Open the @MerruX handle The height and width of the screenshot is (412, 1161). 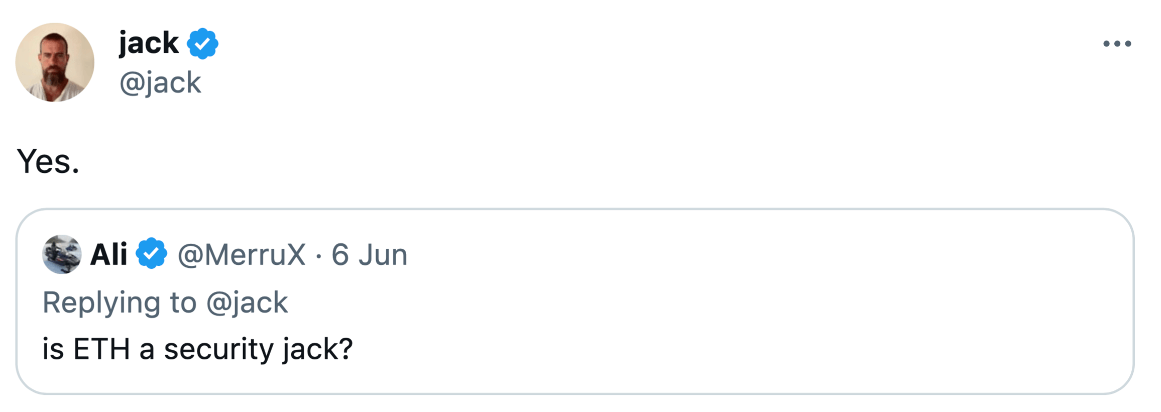[x=242, y=255]
